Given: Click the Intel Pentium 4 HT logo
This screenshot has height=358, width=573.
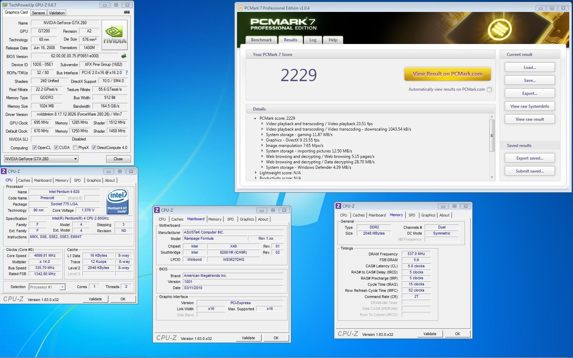Looking at the screenshot, I should [117, 201].
